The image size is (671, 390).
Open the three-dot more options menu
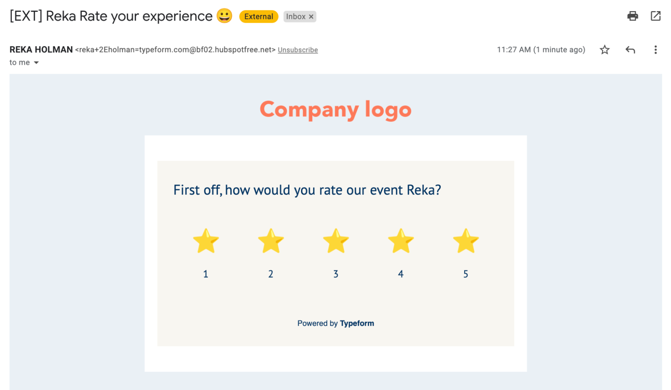click(655, 50)
